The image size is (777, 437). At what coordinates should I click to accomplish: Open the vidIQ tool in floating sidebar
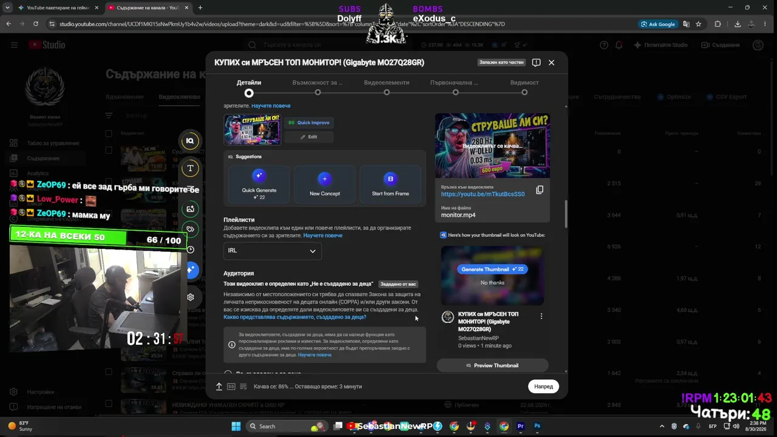pos(190,141)
